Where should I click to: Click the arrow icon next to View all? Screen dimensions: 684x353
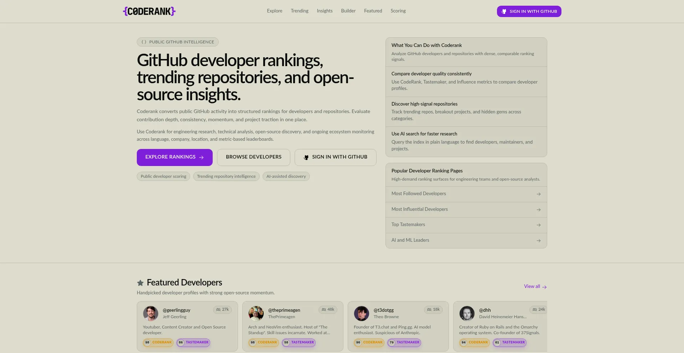click(544, 287)
